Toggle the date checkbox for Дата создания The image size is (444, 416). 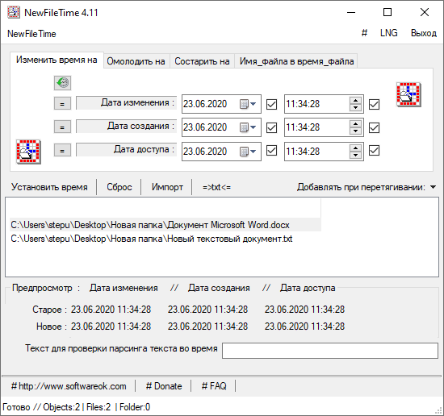pos(271,128)
